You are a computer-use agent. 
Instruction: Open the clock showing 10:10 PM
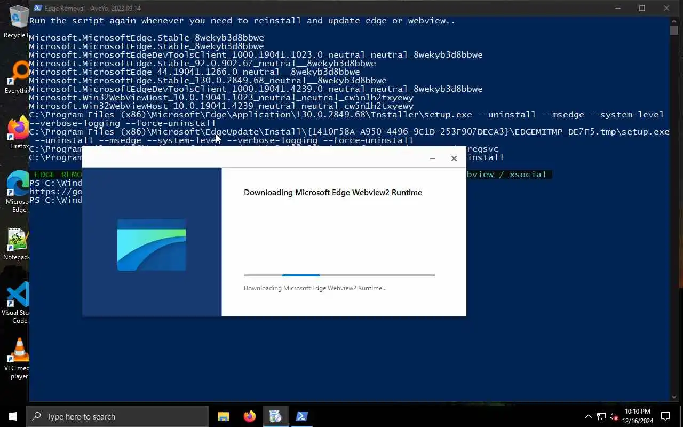638,416
